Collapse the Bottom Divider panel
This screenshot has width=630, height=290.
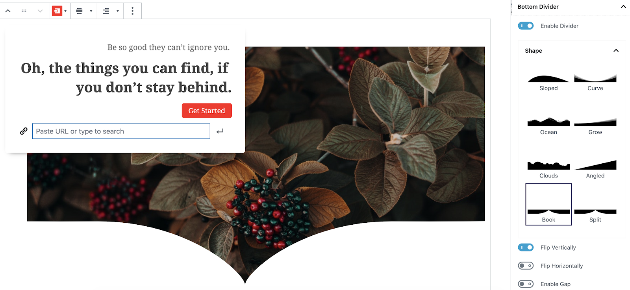point(623,7)
